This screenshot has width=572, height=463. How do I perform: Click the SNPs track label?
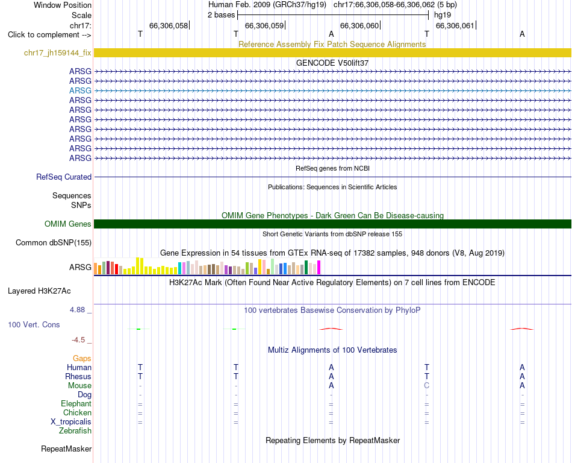click(81, 205)
